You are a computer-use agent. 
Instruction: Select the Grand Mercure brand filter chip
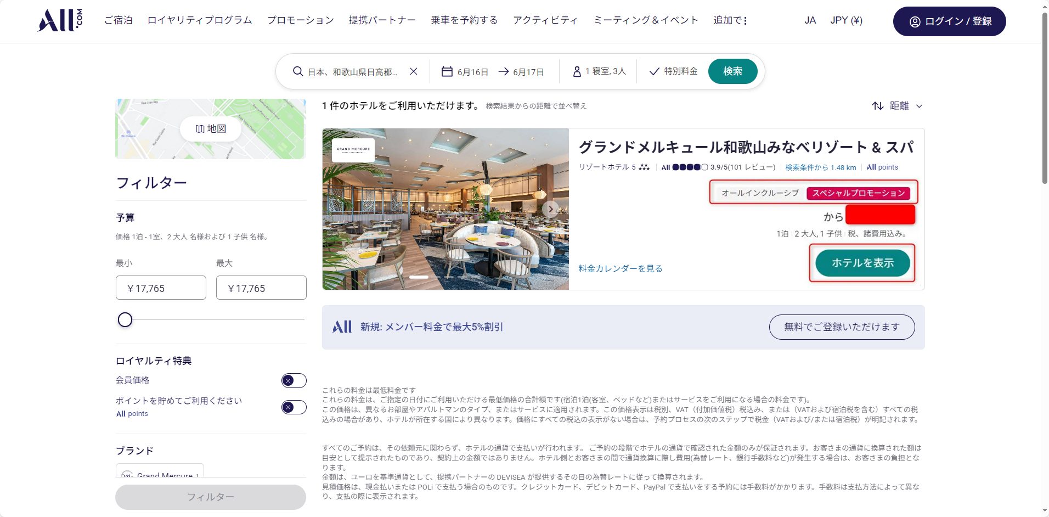pyautogui.click(x=160, y=471)
